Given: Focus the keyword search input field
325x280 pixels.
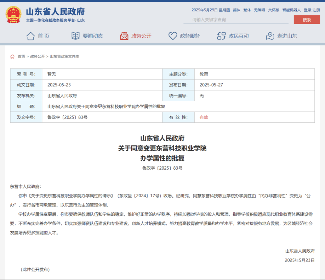Looking at the screenshot, I should [235, 20].
